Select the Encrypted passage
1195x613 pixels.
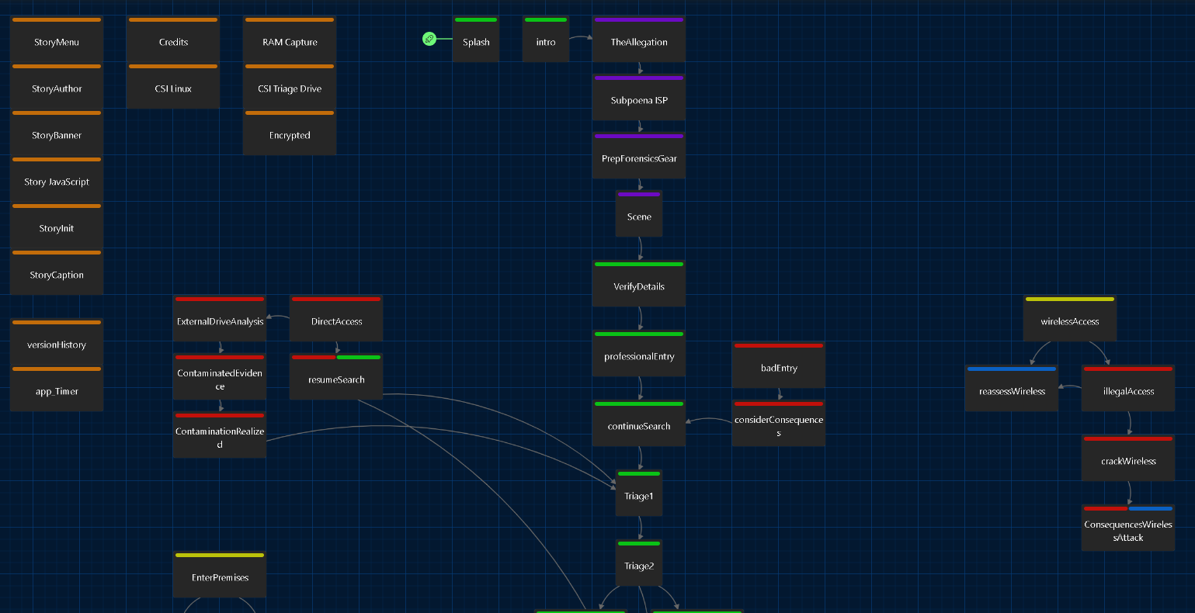point(290,132)
